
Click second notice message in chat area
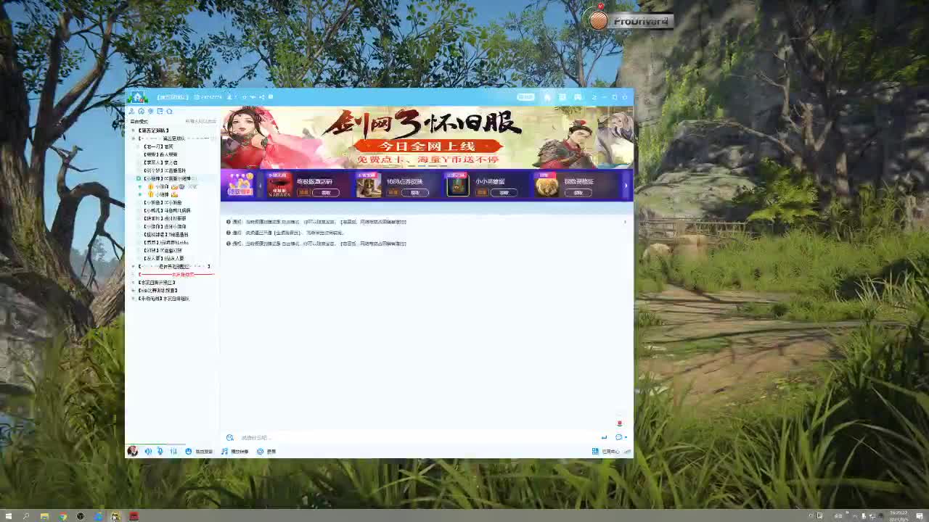[285, 233]
